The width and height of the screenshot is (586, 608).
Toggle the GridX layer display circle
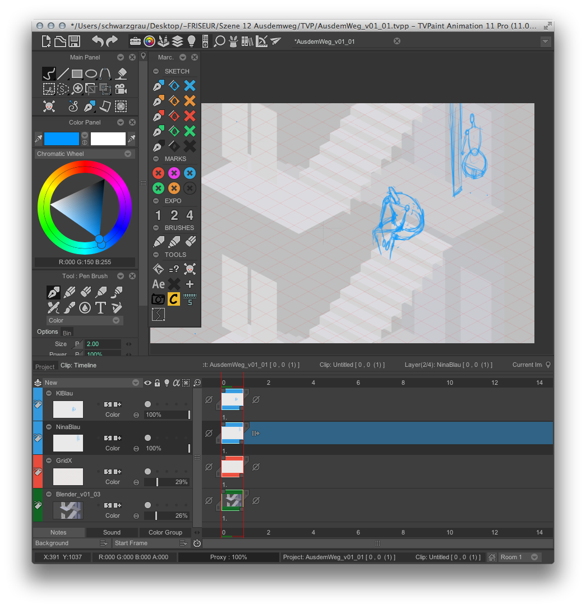point(147,472)
